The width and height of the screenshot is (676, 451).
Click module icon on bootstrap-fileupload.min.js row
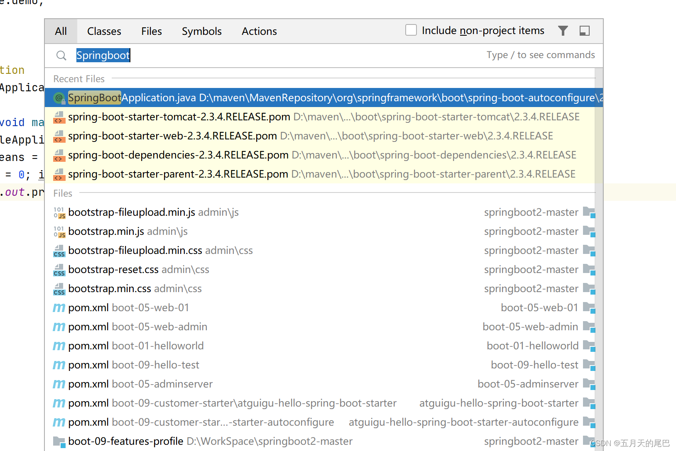click(589, 212)
